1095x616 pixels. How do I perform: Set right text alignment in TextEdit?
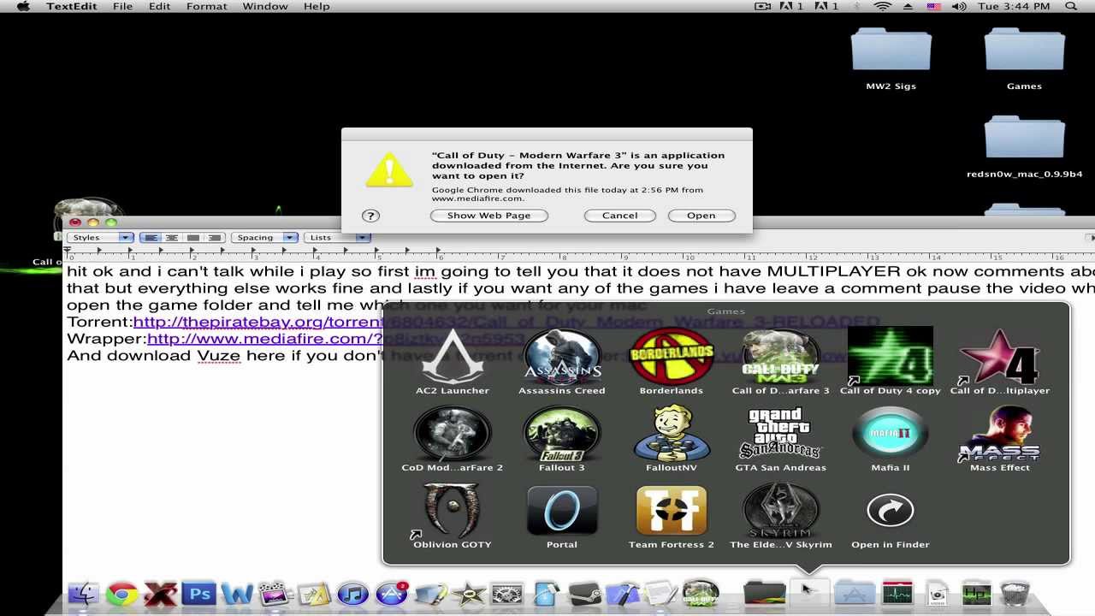[214, 237]
